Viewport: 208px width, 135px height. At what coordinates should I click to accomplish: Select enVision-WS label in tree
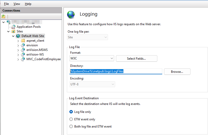35,55
